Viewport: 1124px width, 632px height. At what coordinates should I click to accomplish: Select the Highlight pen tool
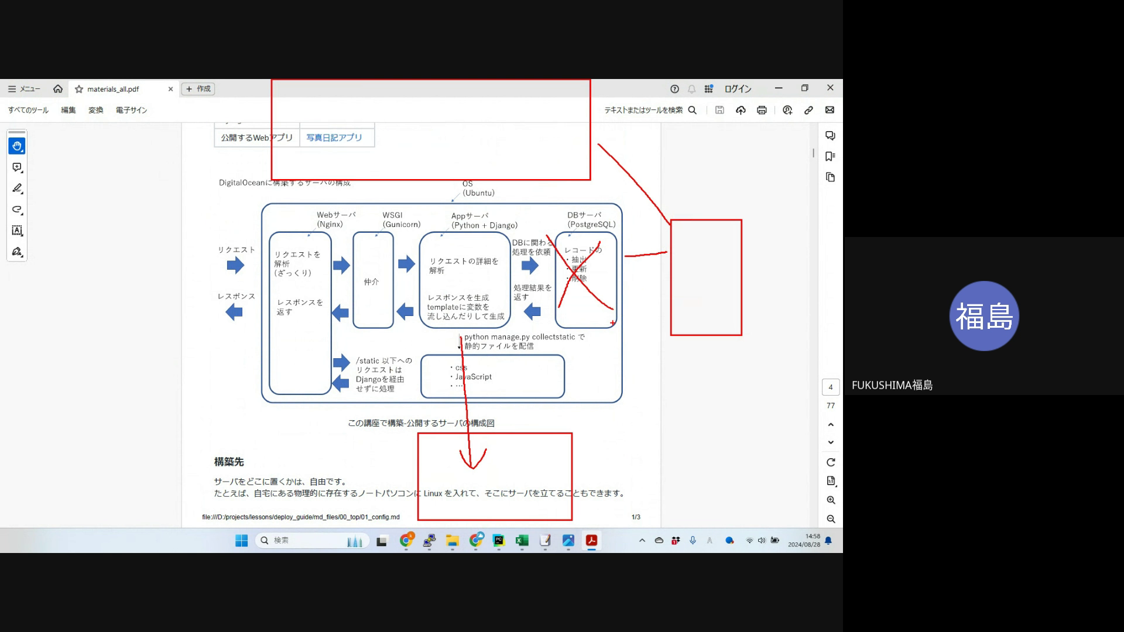(x=17, y=188)
